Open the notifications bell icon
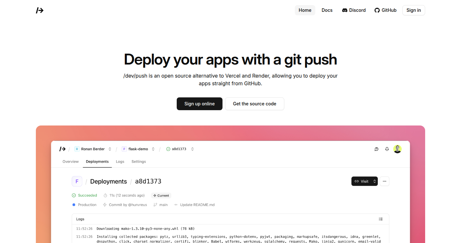This screenshot has width=461, height=243. click(387, 149)
